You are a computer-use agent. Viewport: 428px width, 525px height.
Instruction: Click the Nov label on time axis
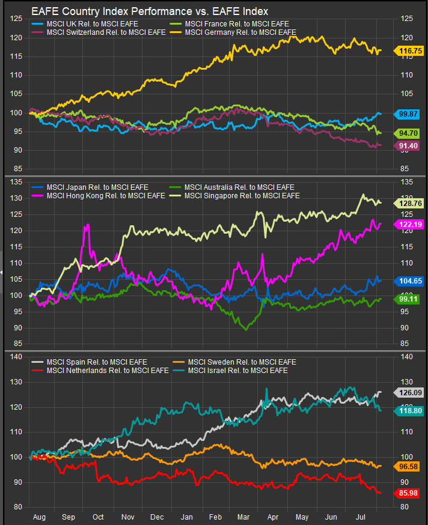pyautogui.click(x=127, y=517)
